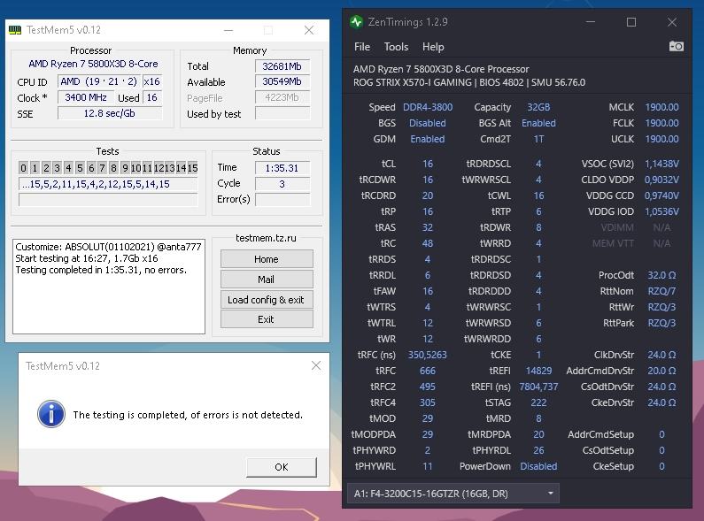Click the tRFC (ns) value 350,5263
704x521 pixels.
click(428, 355)
